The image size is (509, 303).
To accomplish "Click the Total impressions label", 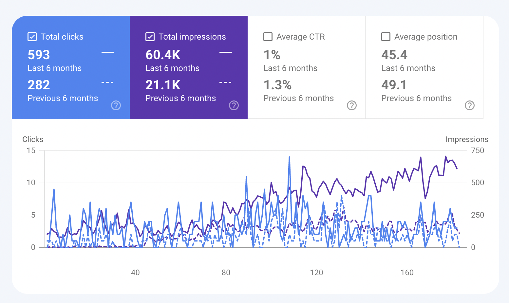I will (x=192, y=37).
